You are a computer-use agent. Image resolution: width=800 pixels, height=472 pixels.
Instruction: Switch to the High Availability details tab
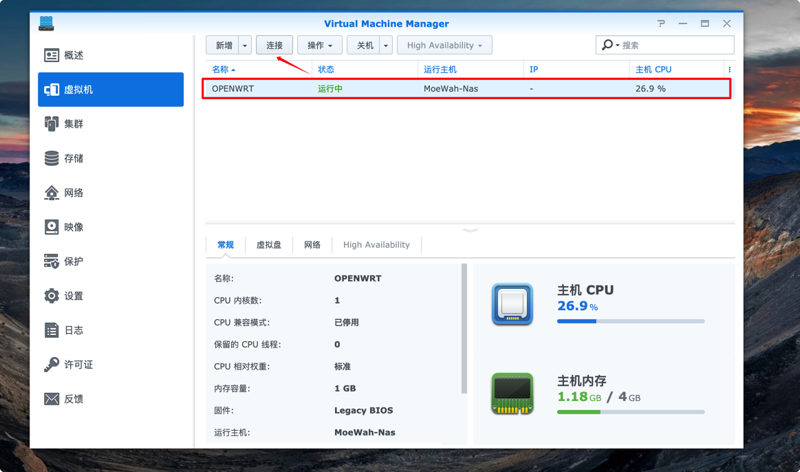[376, 245]
